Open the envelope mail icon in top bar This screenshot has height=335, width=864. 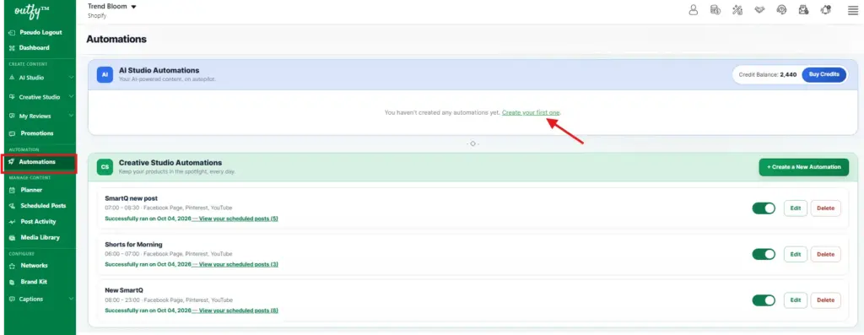803,10
